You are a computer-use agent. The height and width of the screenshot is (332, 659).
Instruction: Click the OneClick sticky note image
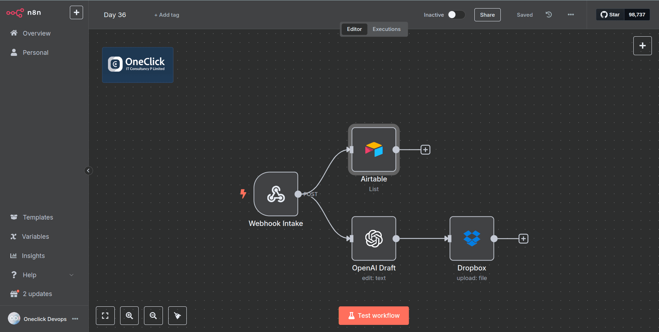point(138,65)
